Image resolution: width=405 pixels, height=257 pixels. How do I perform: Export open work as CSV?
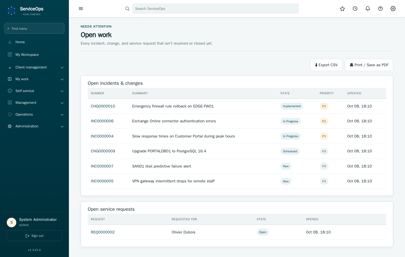point(326,65)
